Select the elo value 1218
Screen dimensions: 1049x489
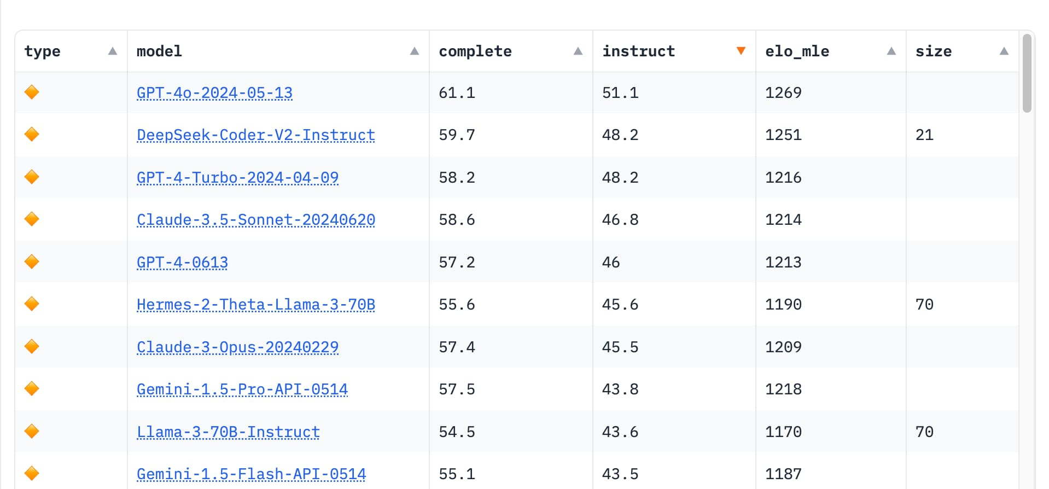coord(783,389)
